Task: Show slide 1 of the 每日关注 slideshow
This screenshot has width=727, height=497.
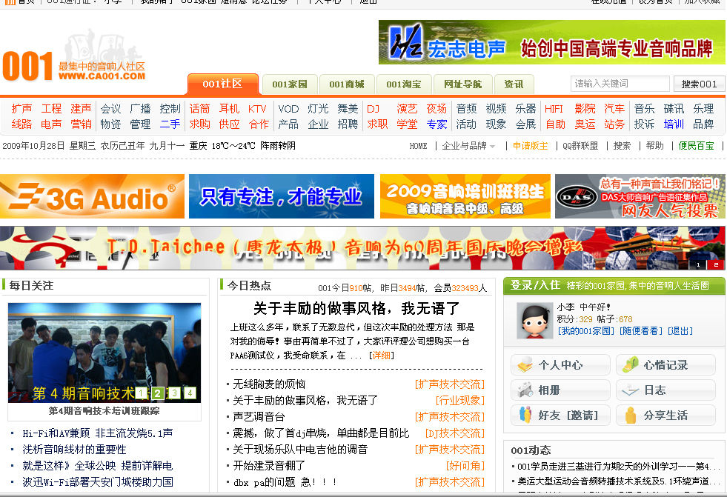Action: pyautogui.click(x=142, y=393)
